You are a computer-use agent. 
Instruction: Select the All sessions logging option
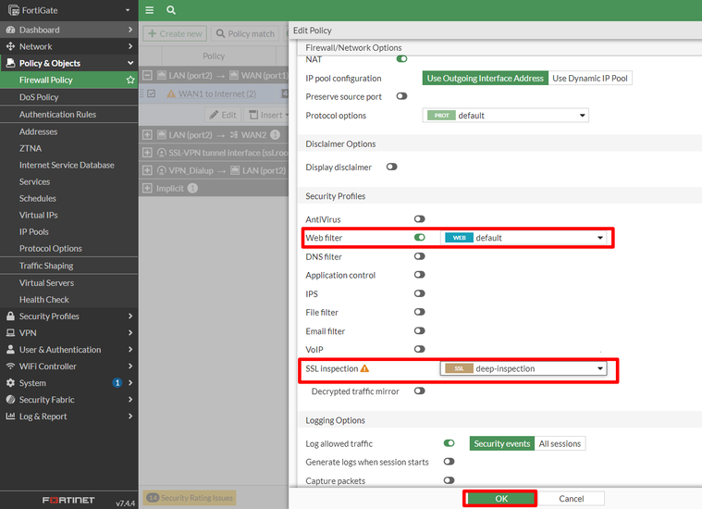tap(560, 444)
